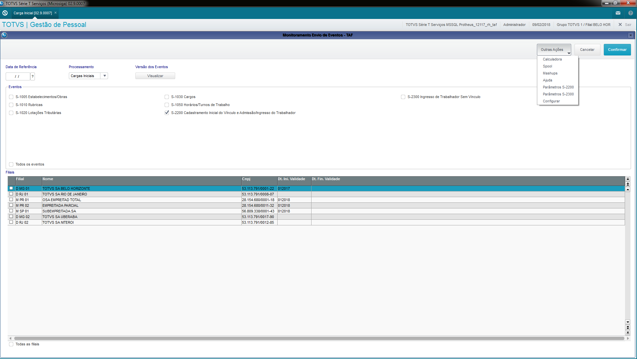Open the mail messages icon
Screen dimensions: 637x359
pyautogui.click(x=618, y=13)
